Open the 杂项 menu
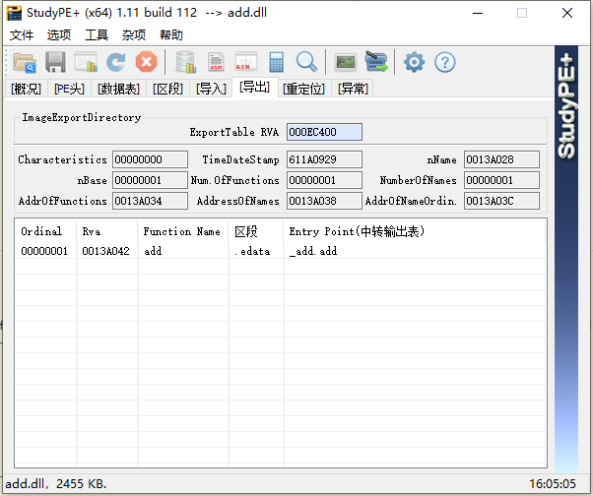The image size is (593, 496). pyautogui.click(x=134, y=35)
